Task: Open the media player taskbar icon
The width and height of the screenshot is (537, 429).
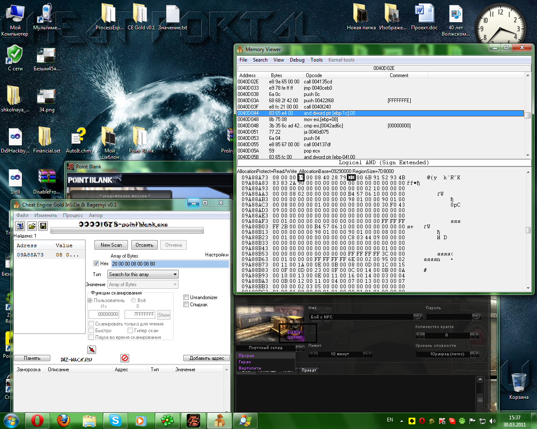Action: [141, 421]
